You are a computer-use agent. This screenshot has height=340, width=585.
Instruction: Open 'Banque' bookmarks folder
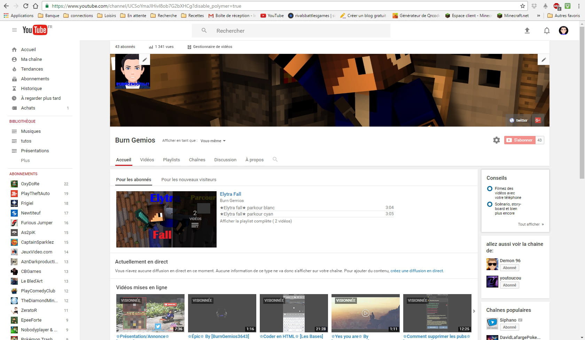pos(48,16)
